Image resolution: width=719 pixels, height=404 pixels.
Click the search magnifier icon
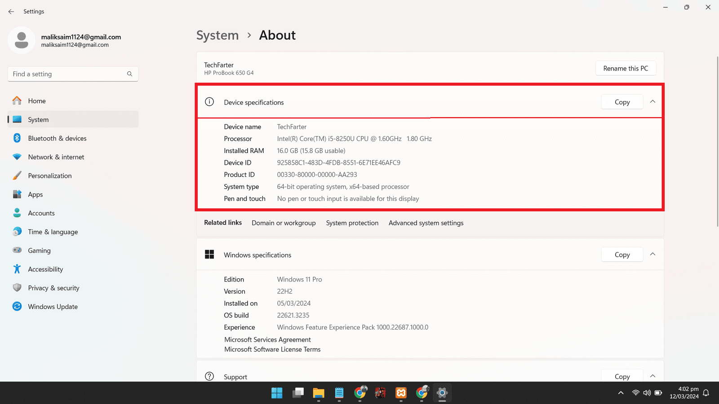coord(129,74)
